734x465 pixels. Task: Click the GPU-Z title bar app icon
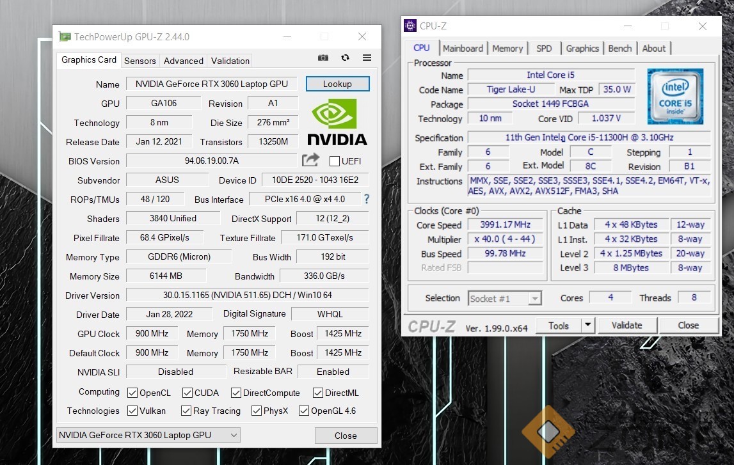point(64,36)
